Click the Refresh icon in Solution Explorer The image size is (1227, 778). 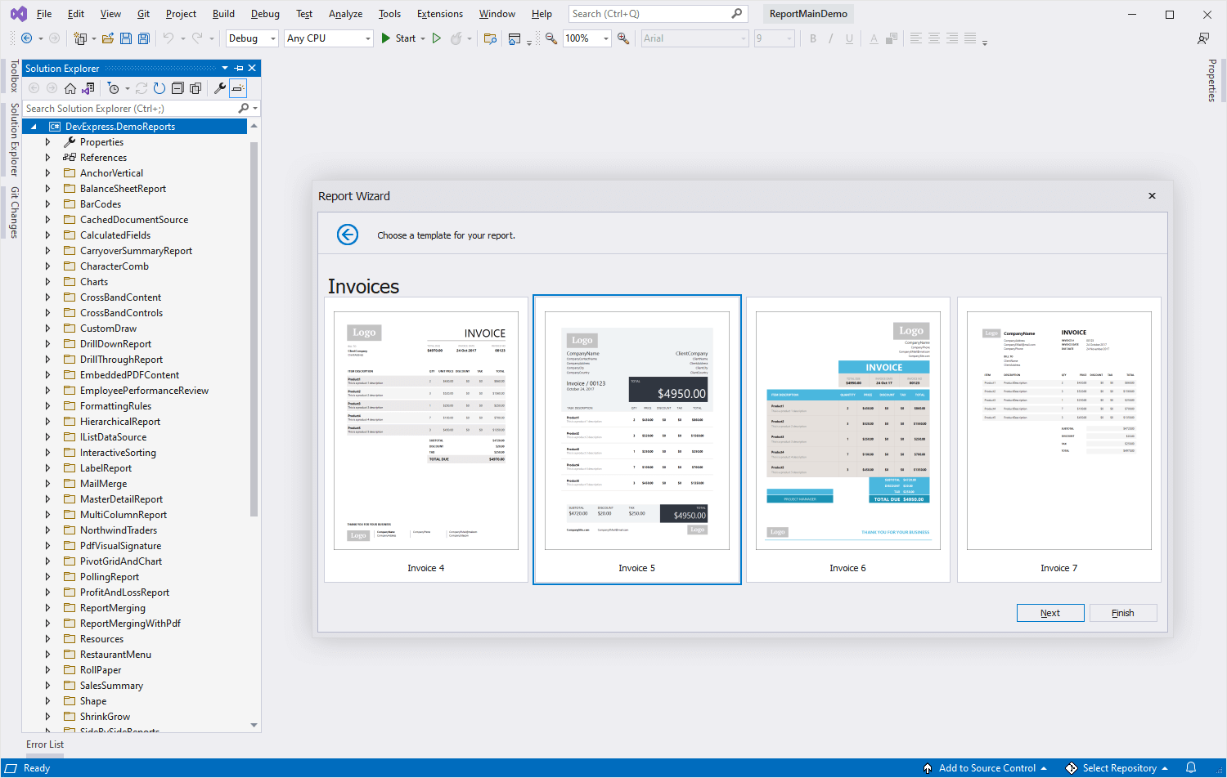click(159, 88)
